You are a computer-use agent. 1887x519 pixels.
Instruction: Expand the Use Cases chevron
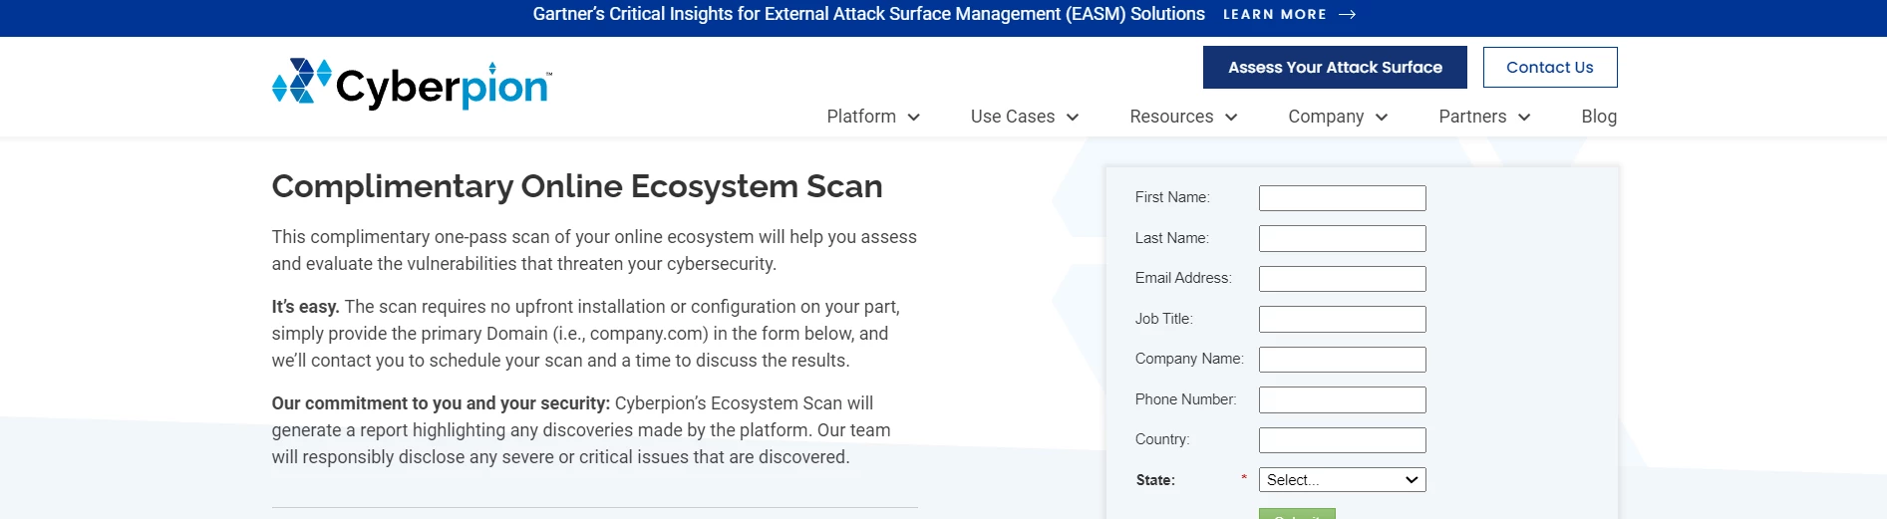(1073, 118)
